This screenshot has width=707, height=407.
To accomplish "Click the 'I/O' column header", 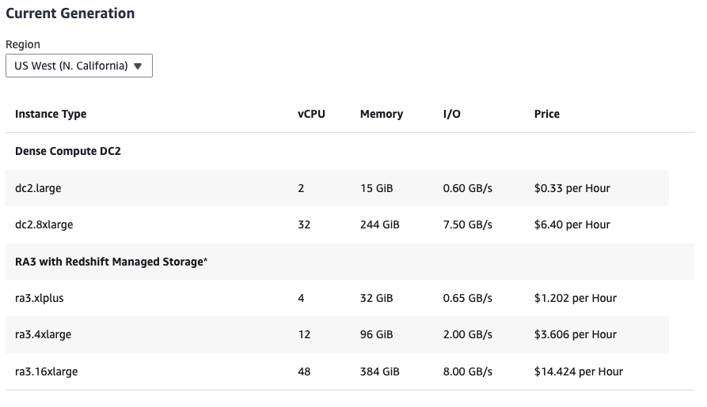I will pos(452,114).
